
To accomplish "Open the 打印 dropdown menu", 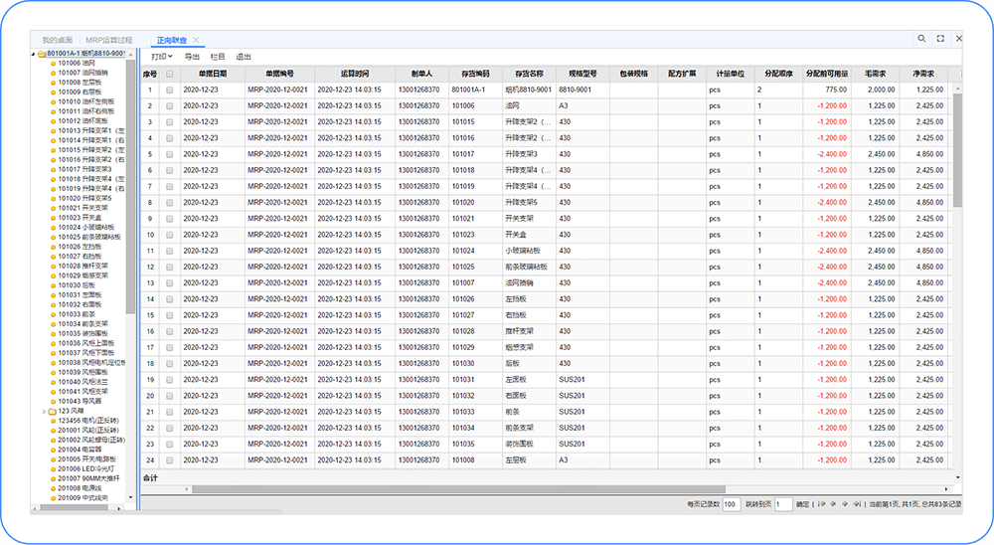I will pos(162,57).
